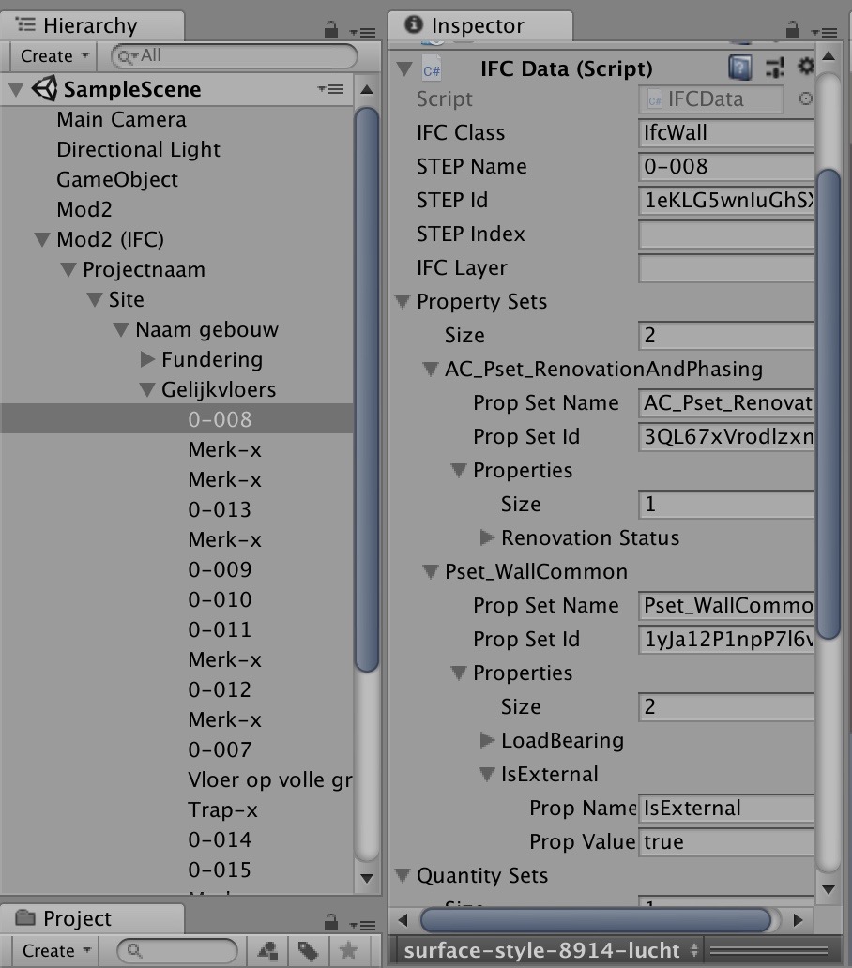Image resolution: width=852 pixels, height=968 pixels.
Task: Toggle the Hierarchy panel lock padlock
Action: tap(332, 29)
